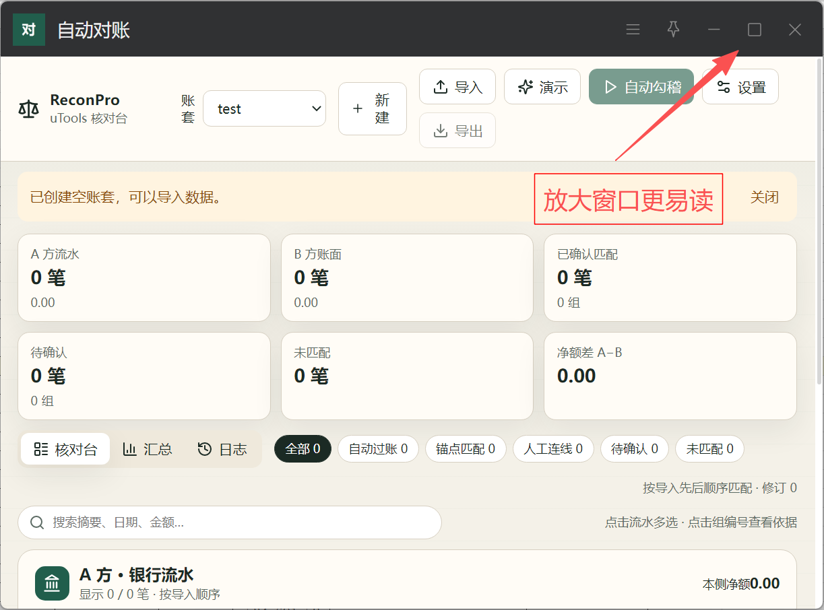Click the 本侧净额 0.00 value
Image resolution: width=824 pixels, height=610 pixels.
pos(741,584)
